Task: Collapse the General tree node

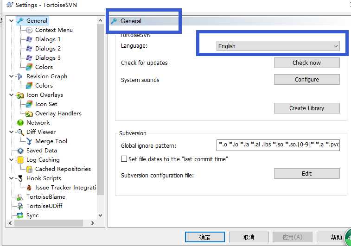Action: pos(11,21)
